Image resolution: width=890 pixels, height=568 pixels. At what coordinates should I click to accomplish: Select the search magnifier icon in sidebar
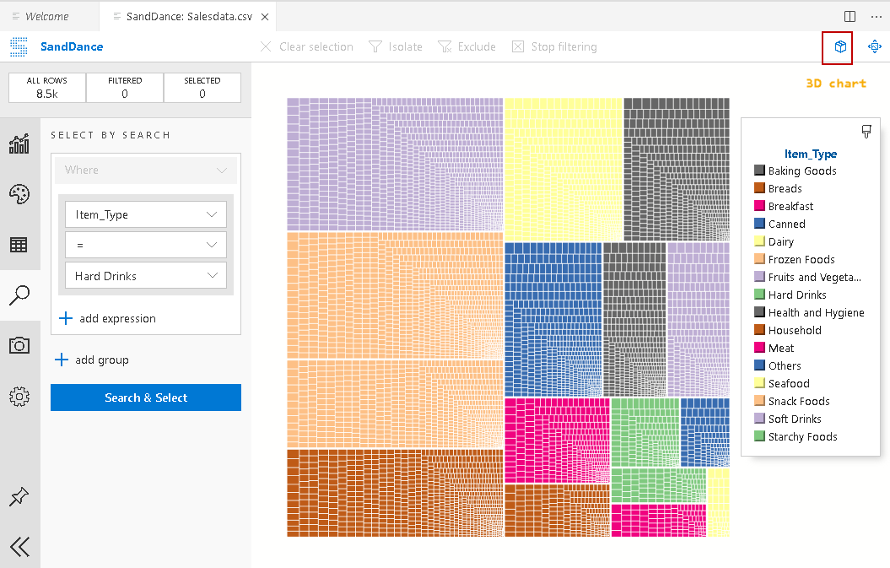(19, 295)
